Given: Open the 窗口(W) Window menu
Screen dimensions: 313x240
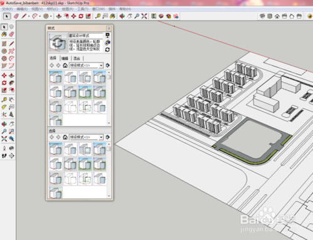Looking at the screenshot, I should (x=98, y=9).
